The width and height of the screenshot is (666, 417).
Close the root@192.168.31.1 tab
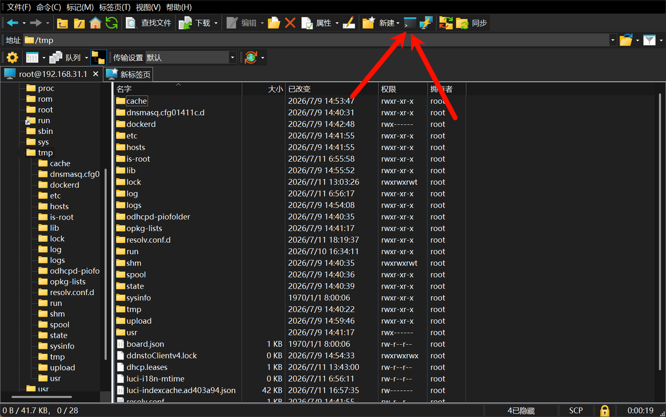(x=96, y=74)
